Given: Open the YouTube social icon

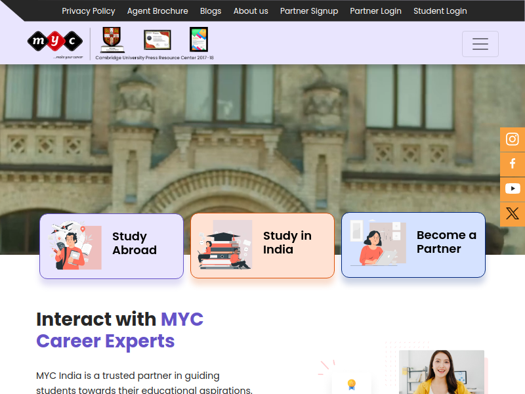Looking at the screenshot, I should 513,189.
